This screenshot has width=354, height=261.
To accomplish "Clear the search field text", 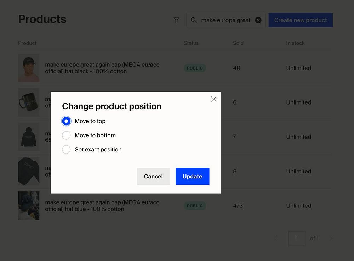I will coord(258,20).
